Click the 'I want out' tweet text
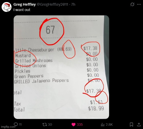This screenshot has height=129, width=143. click(x=22, y=10)
